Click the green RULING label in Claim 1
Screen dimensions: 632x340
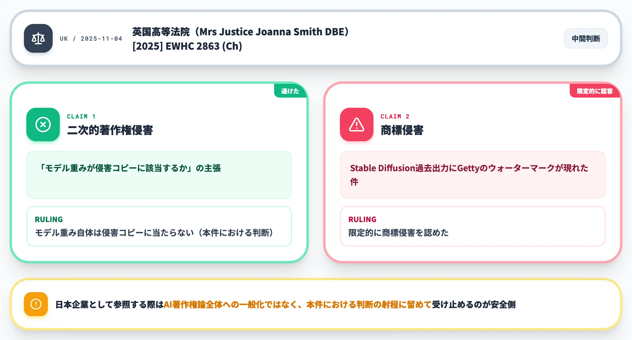[x=49, y=219]
